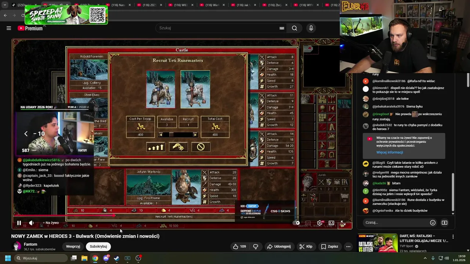Open File Explorer from taskbar

point(84,258)
